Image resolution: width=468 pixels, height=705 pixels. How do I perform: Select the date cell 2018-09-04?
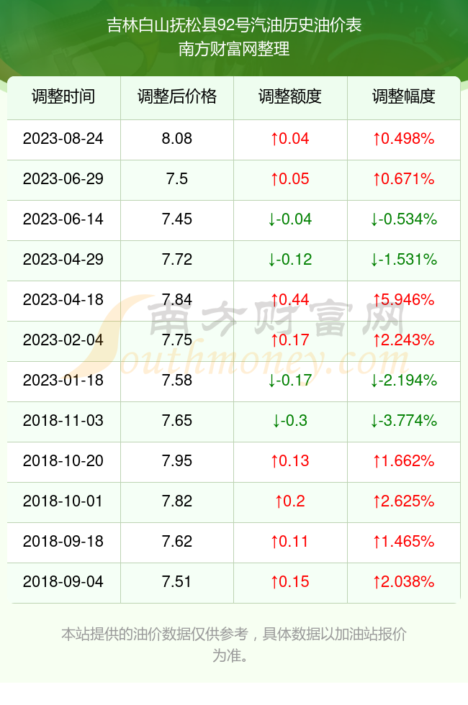(x=63, y=582)
